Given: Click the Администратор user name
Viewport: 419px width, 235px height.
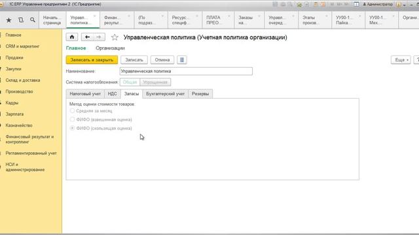Looking at the screenshot, I should coord(380,5).
